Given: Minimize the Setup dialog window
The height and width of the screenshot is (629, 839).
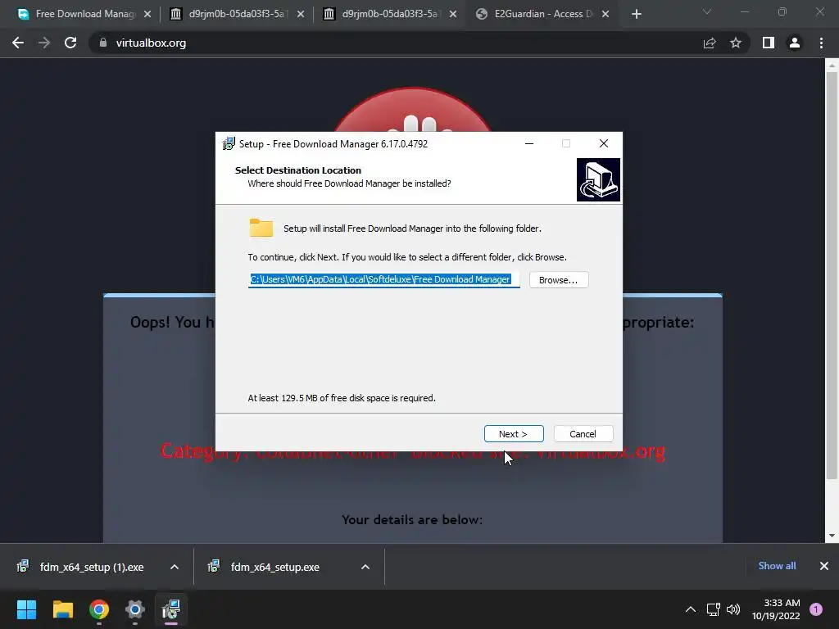Looking at the screenshot, I should (529, 144).
